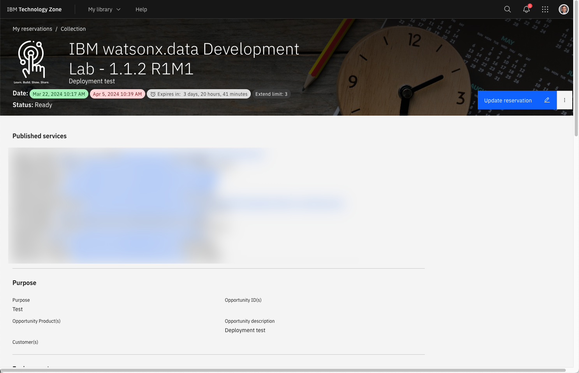Image resolution: width=579 pixels, height=373 pixels.
Task: Click the Test purpose value
Action: 18,309
